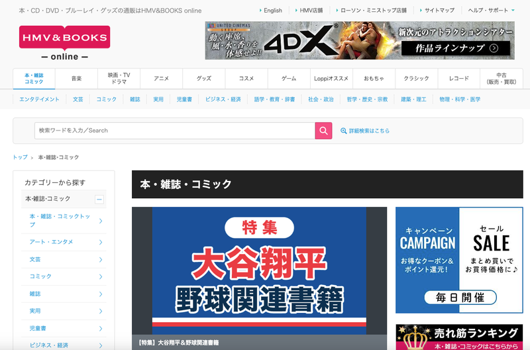Open 哲学・歴史・宗教 subcategory link
The width and height of the screenshot is (530, 350).
click(x=368, y=99)
